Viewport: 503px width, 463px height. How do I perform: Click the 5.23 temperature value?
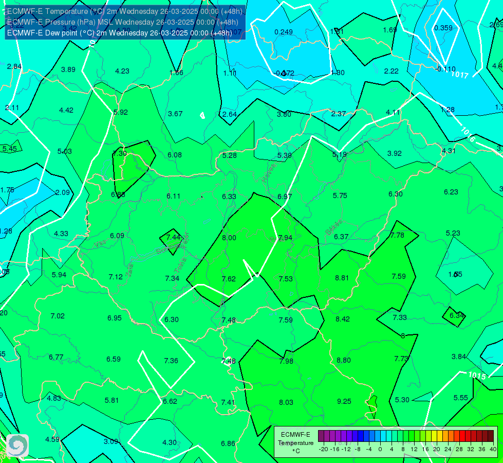point(453,233)
